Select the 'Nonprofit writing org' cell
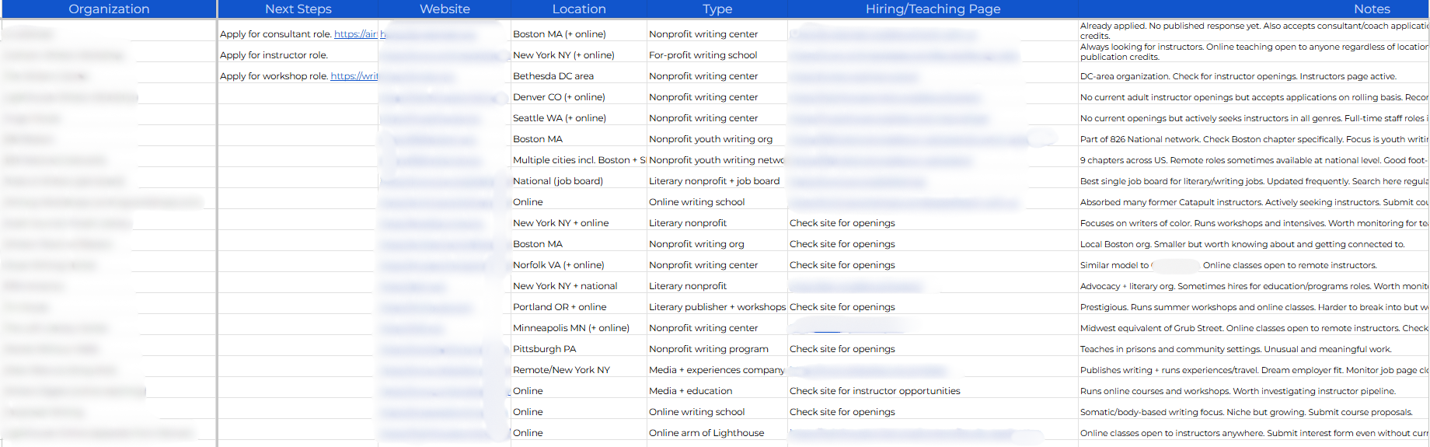Screen dimensions: 1430x447 point(717,244)
